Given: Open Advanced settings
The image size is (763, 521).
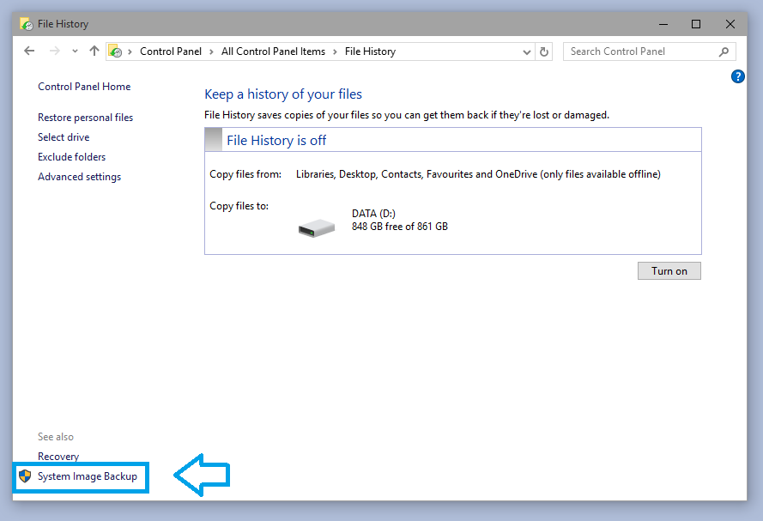Looking at the screenshot, I should pos(79,177).
